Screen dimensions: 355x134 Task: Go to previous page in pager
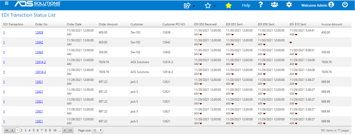pyautogui.click(x=12, y=131)
